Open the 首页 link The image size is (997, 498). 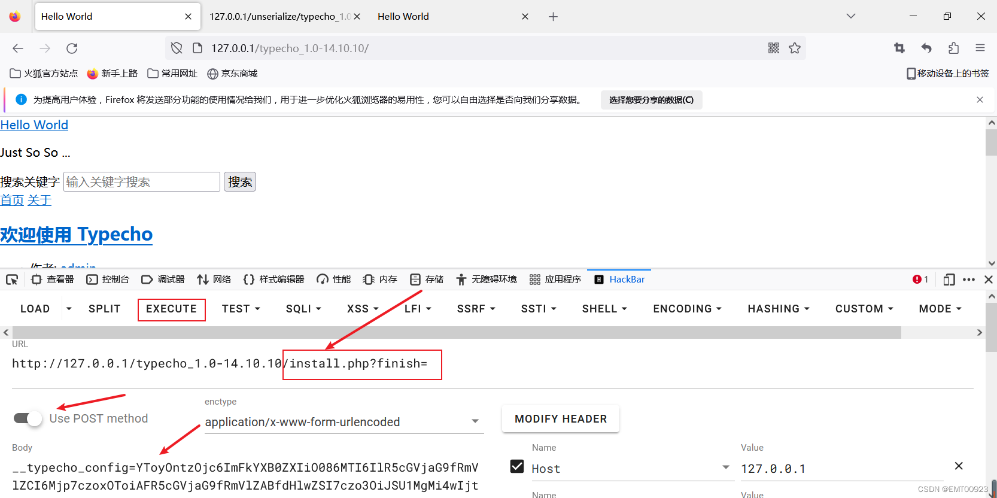click(x=12, y=201)
